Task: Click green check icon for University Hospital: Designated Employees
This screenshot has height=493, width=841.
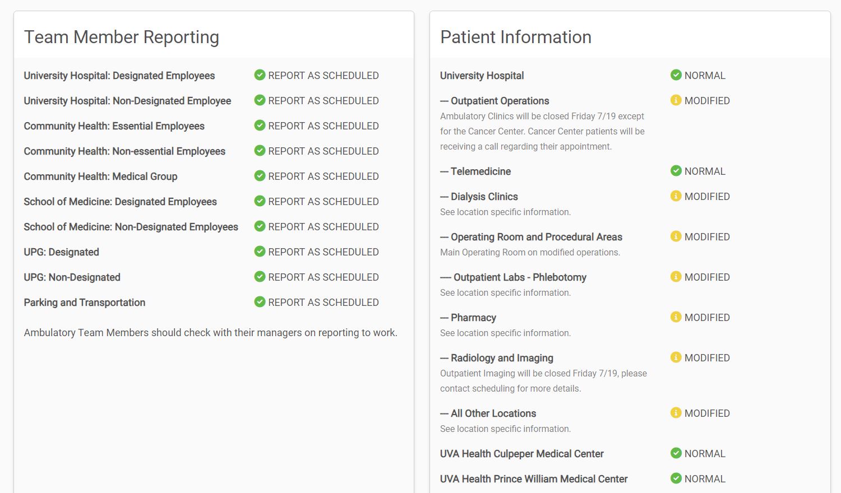Action: (260, 75)
